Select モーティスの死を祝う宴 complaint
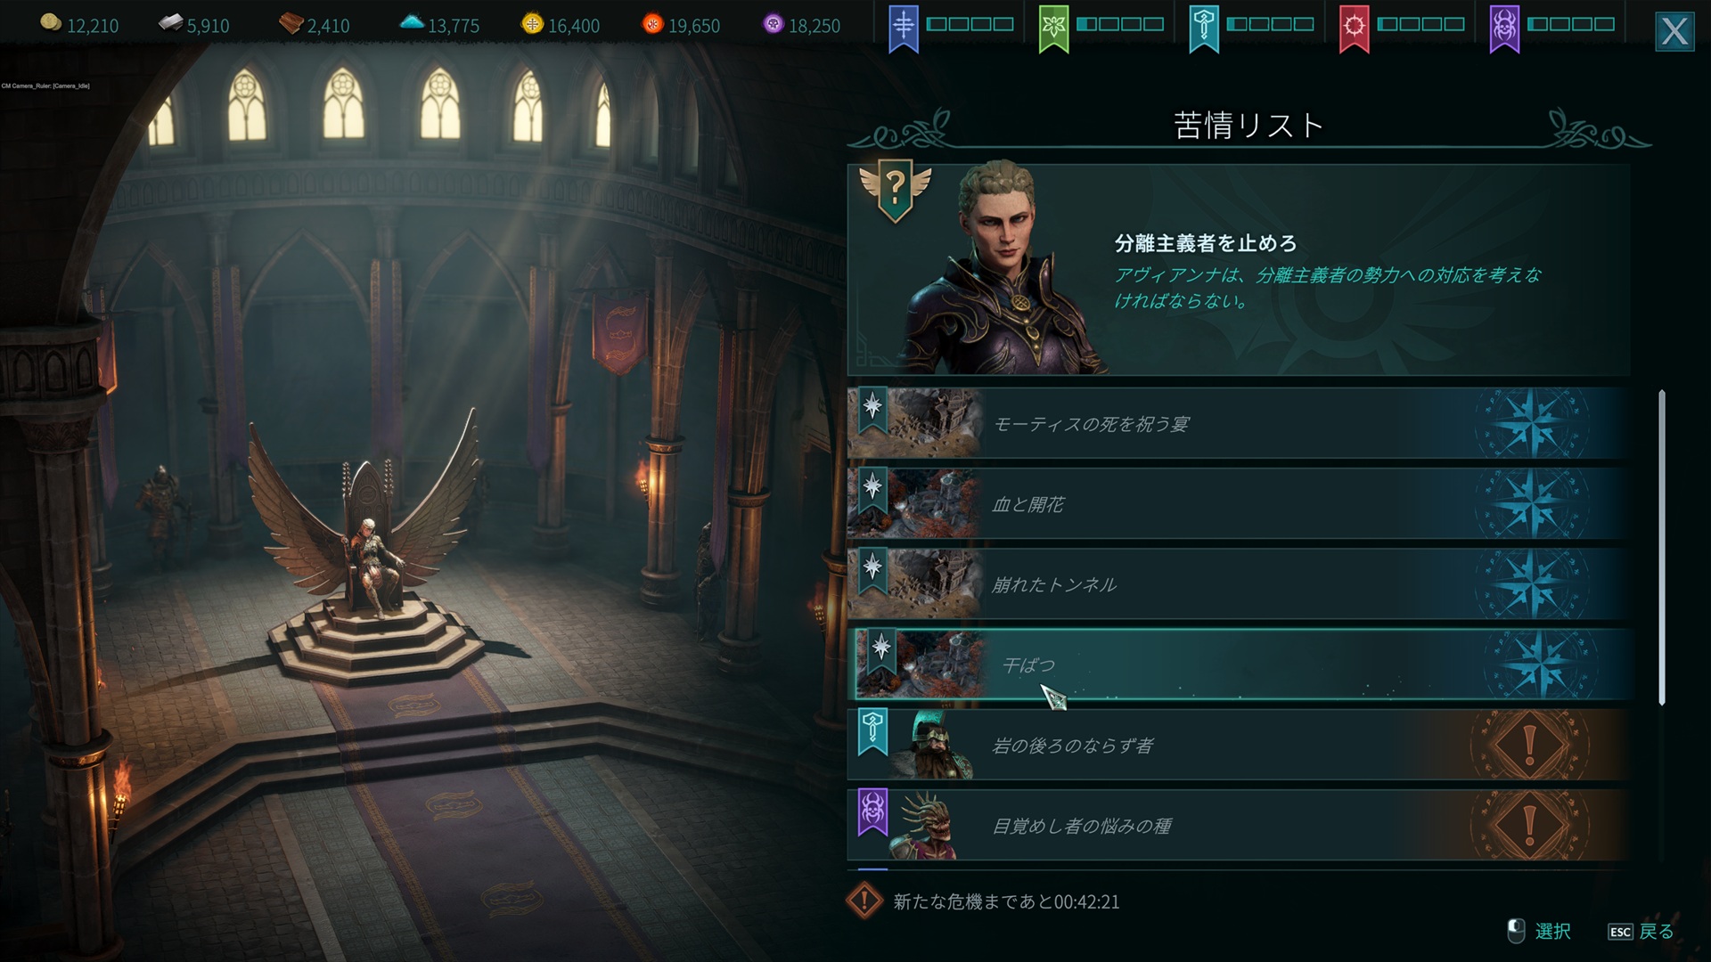 click(1239, 423)
